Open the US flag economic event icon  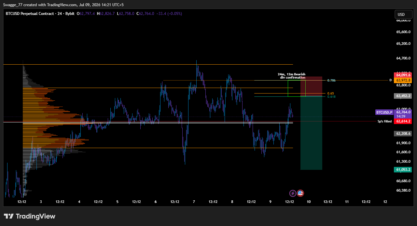tap(300, 193)
